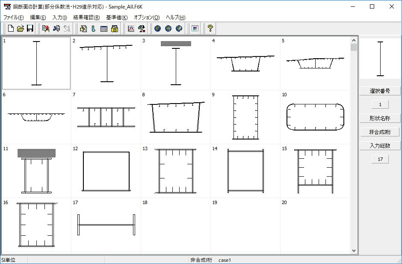This screenshot has width=402, height=264.
Task: Select section 13 stiffened square box thumbnail
Action: pyautogui.click(x=176, y=171)
